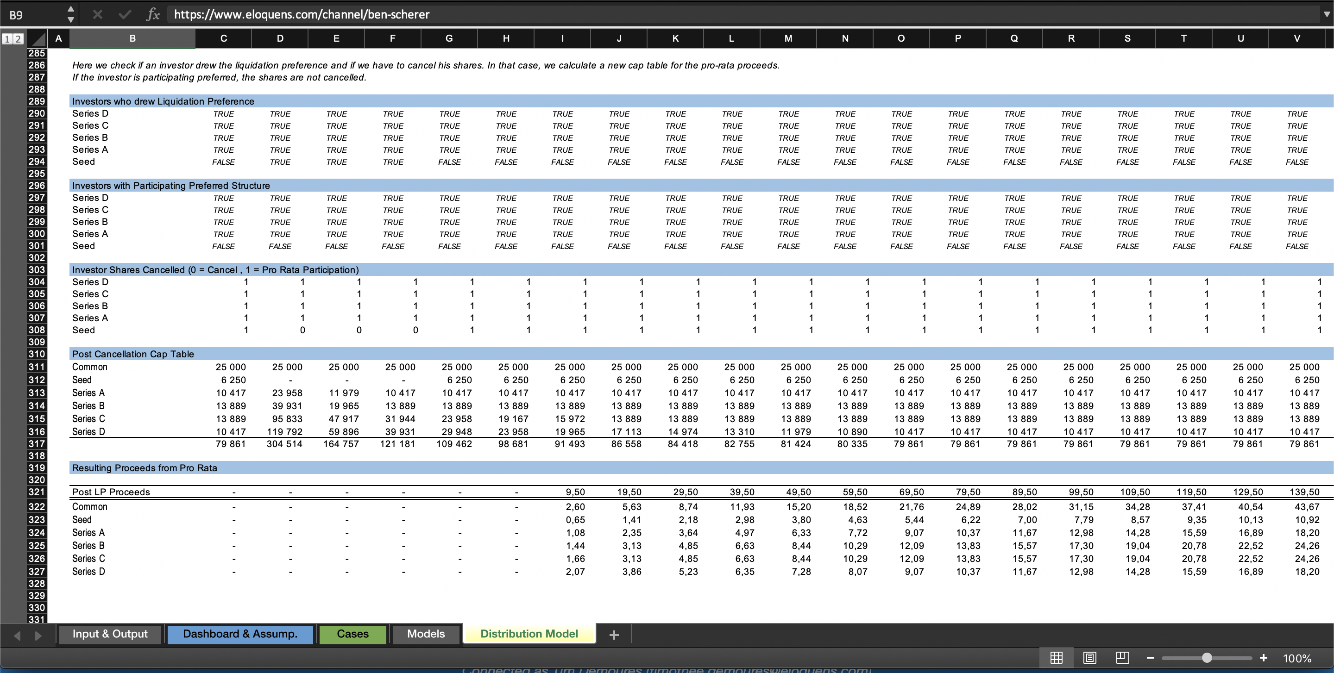The image size is (1334, 673).
Task: Confirm formula bar entry with checkmark icon
Action: pyautogui.click(x=125, y=14)
